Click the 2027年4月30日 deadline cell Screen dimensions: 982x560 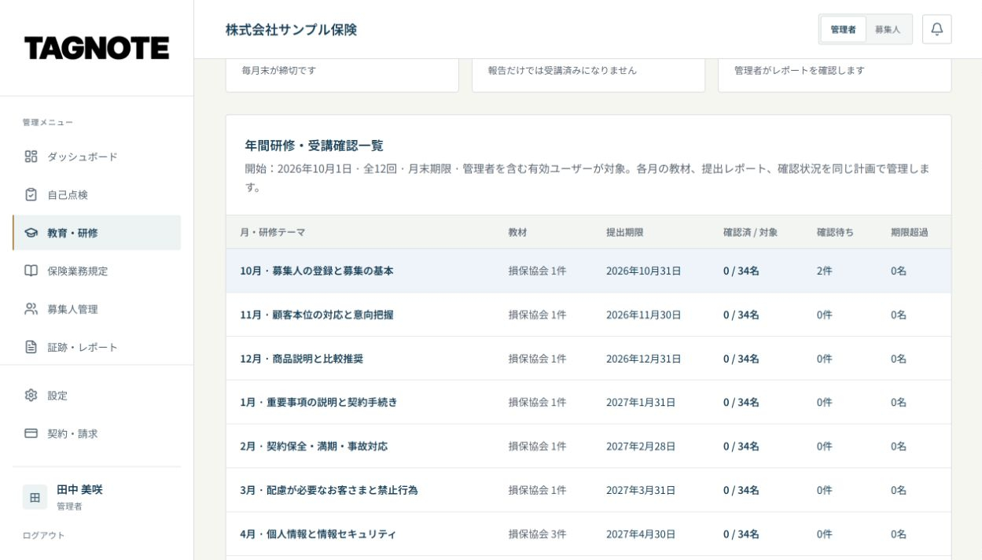641,534
